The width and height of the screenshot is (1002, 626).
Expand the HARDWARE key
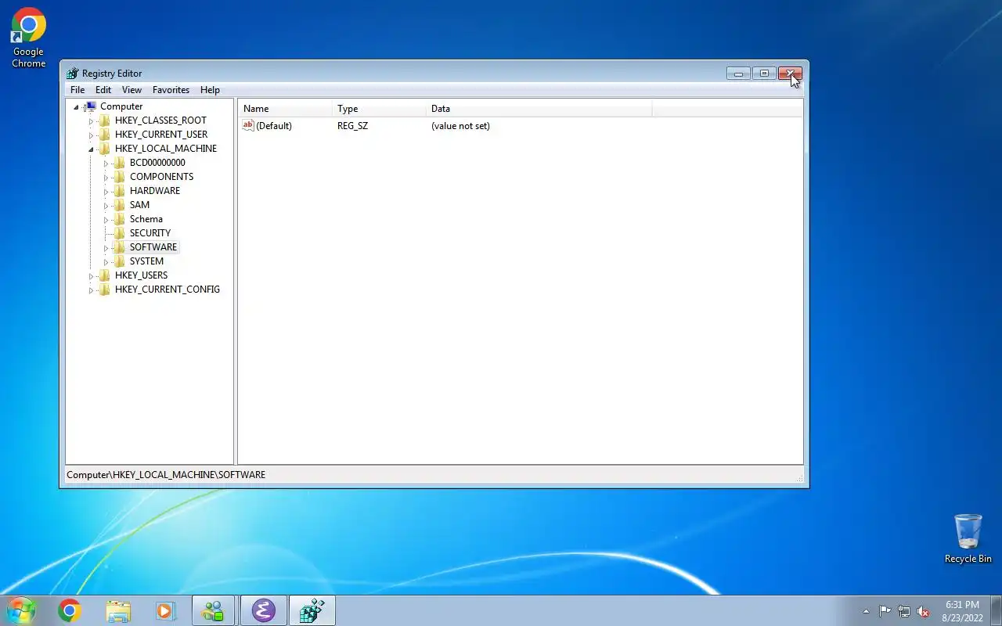(106, 191)
